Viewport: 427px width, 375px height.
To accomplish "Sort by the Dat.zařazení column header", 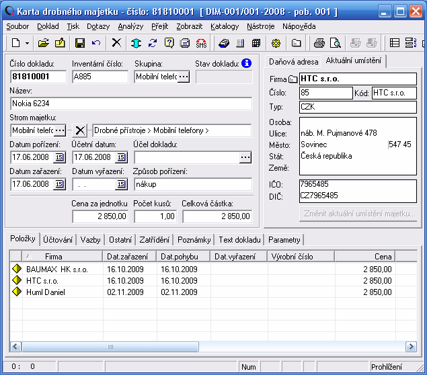I will (129, 256).
